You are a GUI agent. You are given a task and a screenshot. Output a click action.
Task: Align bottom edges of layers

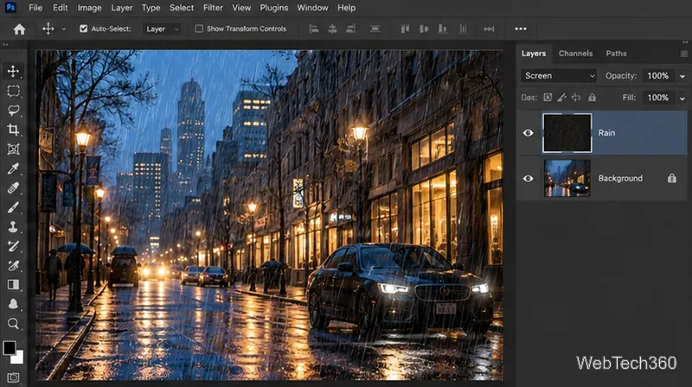coord(442,29)
